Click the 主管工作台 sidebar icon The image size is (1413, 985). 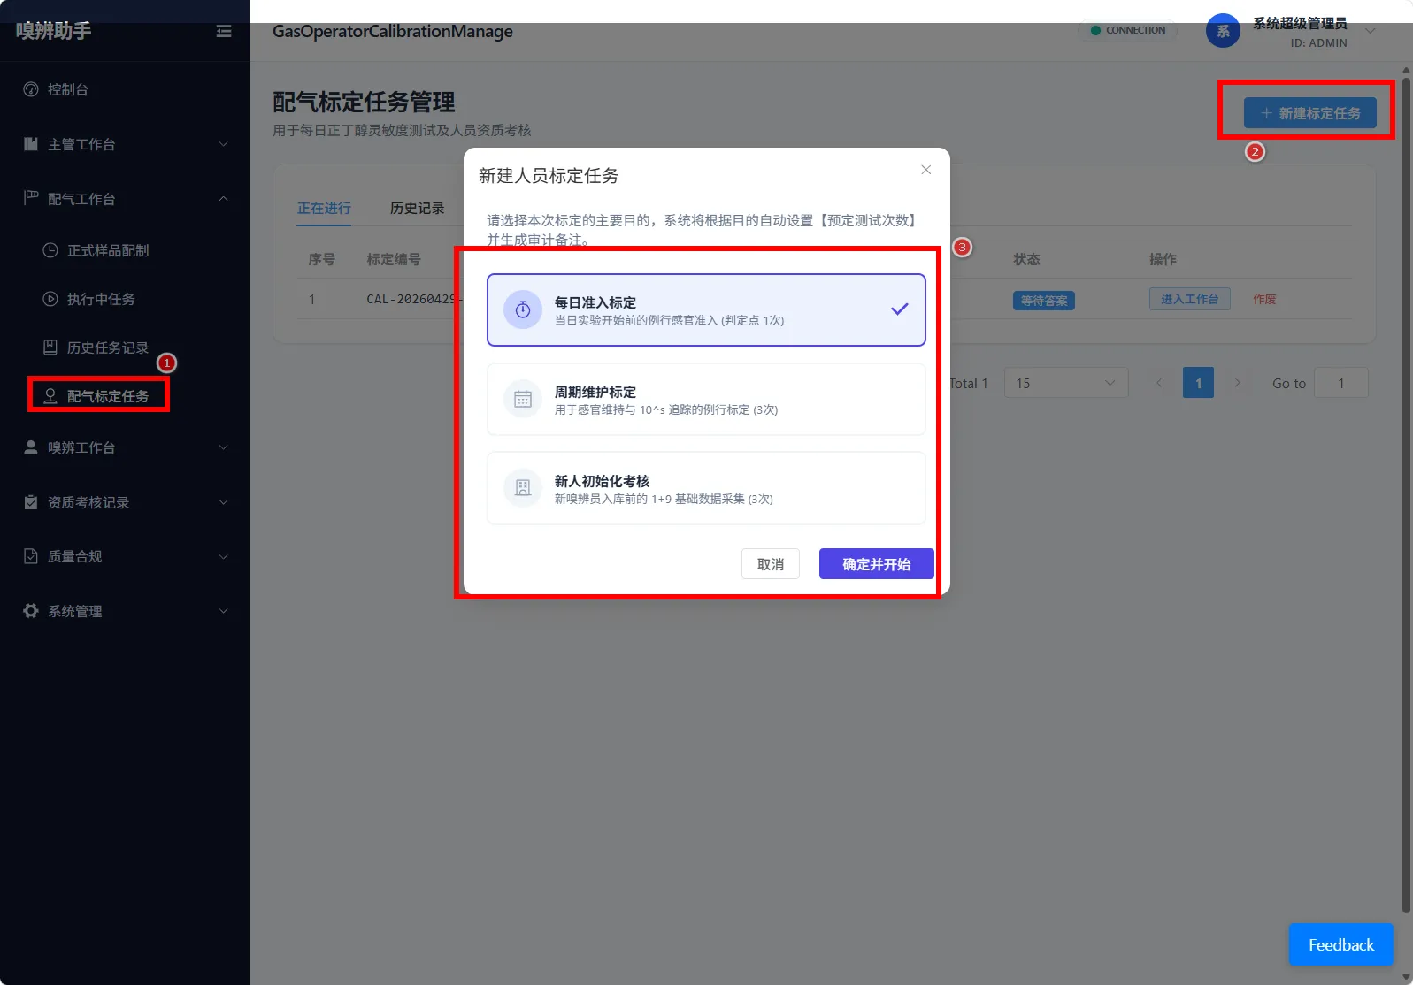tap(31, 144)
